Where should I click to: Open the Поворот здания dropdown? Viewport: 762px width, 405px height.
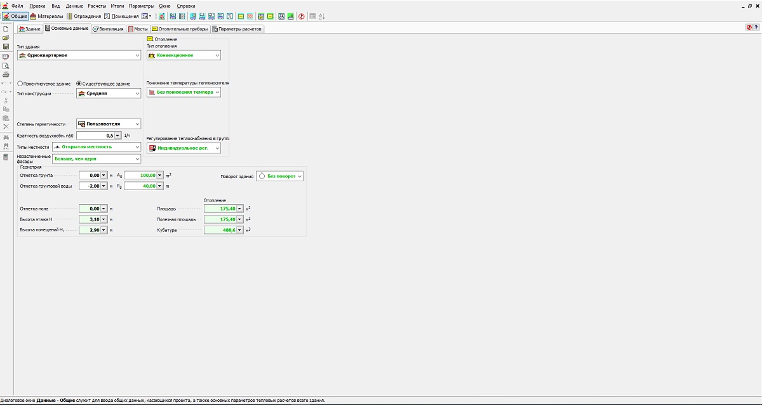300,176
